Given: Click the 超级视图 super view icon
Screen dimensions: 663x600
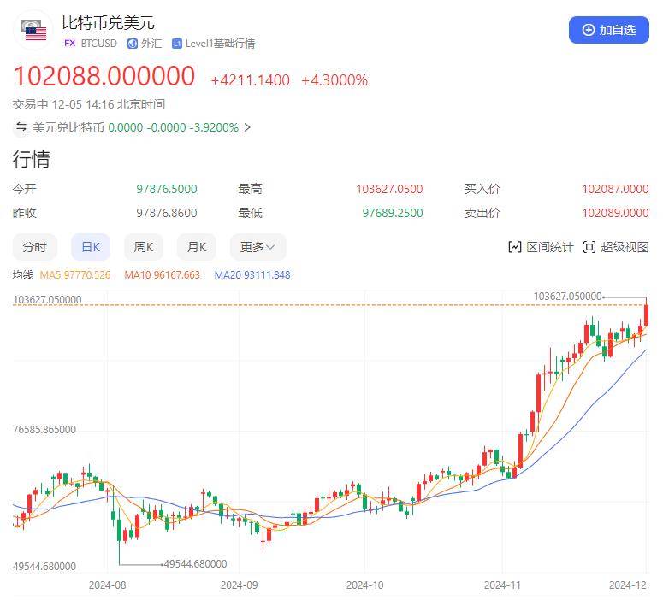Looking at the screenshot, I should click(x=589, y=247).
